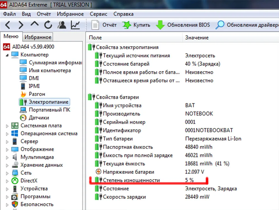Click the Системная плата board icon
This screenshot has height=210, width=279.
[15, 125]
